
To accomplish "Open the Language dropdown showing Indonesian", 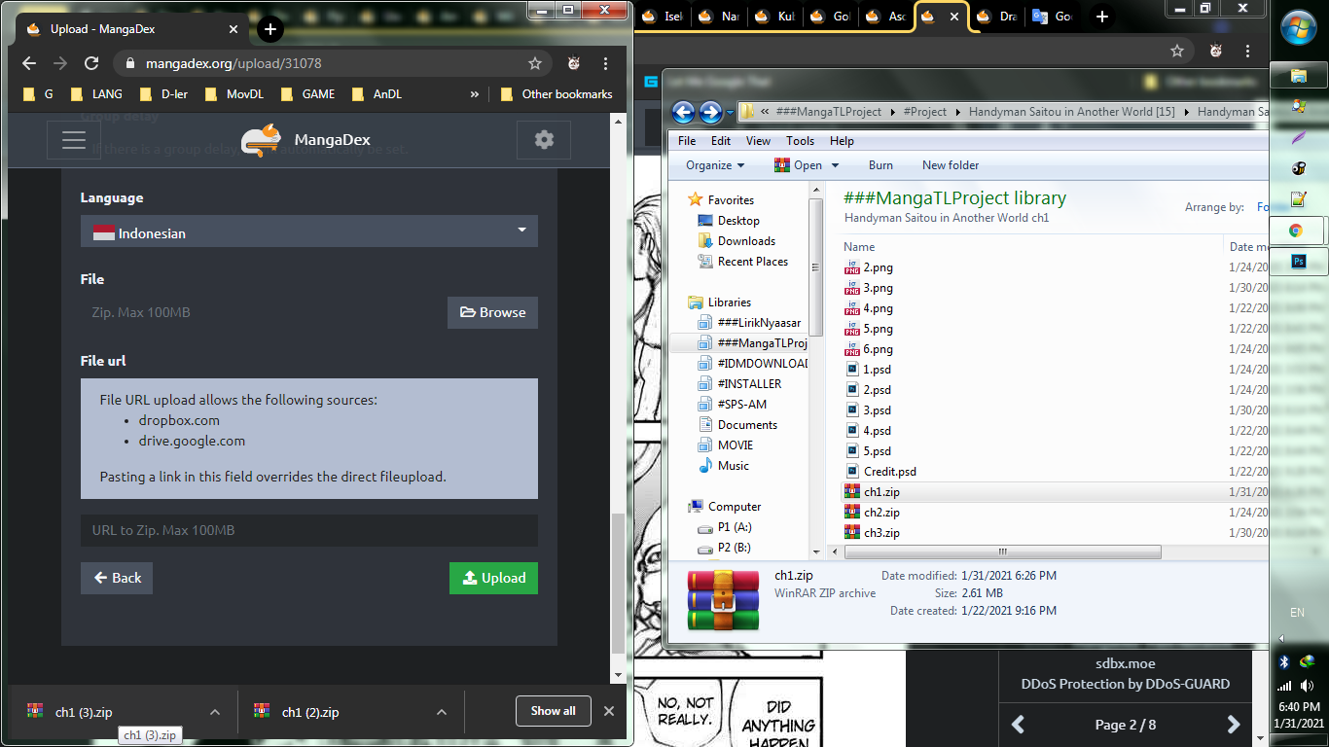I will (308, 231).
